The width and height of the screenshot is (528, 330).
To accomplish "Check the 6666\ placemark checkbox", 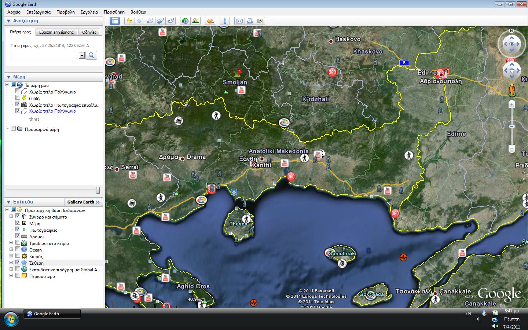I will coord(18,98).
